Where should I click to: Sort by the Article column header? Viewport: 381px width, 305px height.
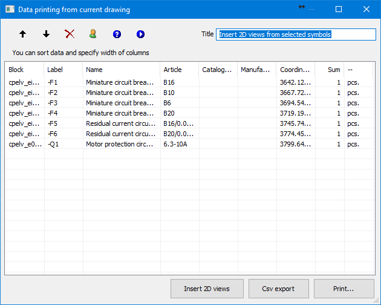tap(180, 70)
